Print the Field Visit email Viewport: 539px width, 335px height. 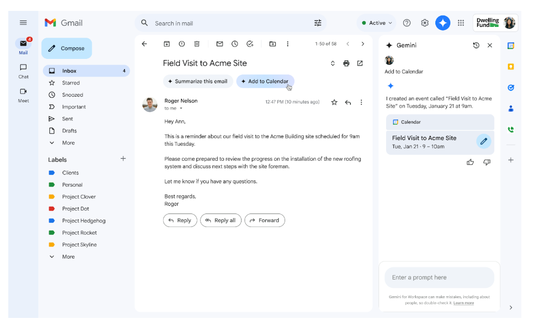tap(346, 63)
